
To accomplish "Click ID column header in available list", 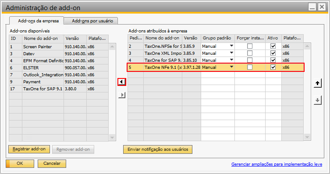I will coord(16,38).
